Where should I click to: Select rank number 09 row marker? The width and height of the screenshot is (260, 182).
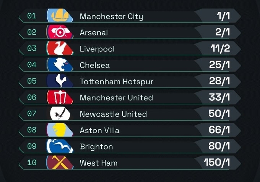click(x=32, y=146)
